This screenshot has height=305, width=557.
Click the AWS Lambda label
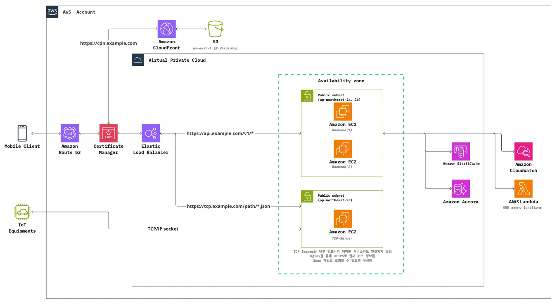(x=523, y=202)
